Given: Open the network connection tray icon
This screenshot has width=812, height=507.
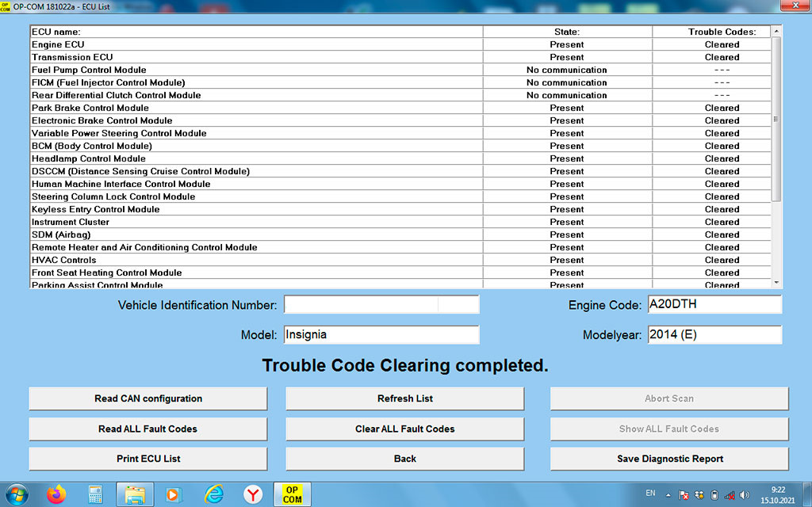Looking at the screenshot, I should (x=730, y=495).
